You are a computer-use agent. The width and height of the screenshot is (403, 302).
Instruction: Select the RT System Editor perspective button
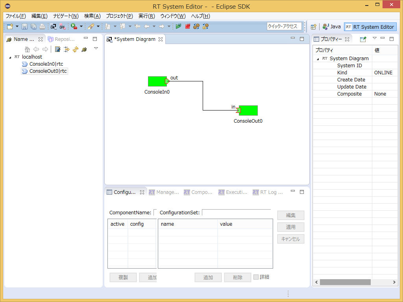[370, 27]
